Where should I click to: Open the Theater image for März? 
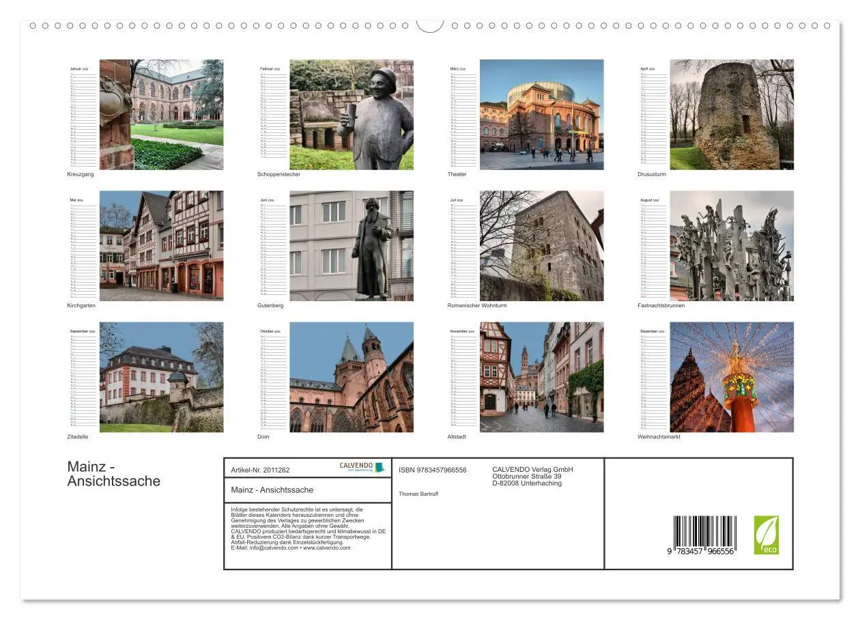[x=543, y=114]
